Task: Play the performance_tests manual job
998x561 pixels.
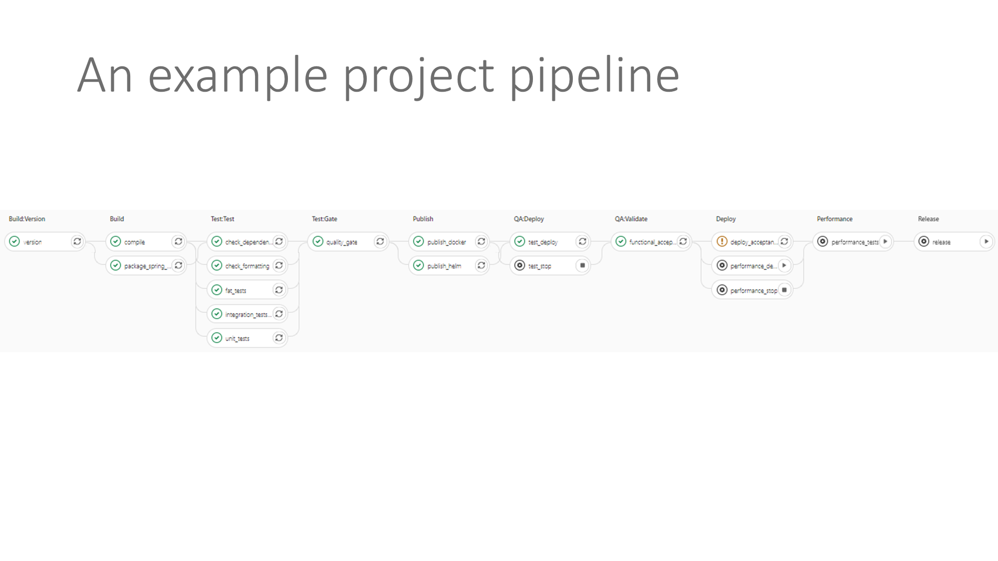Action: coord(885,242)
